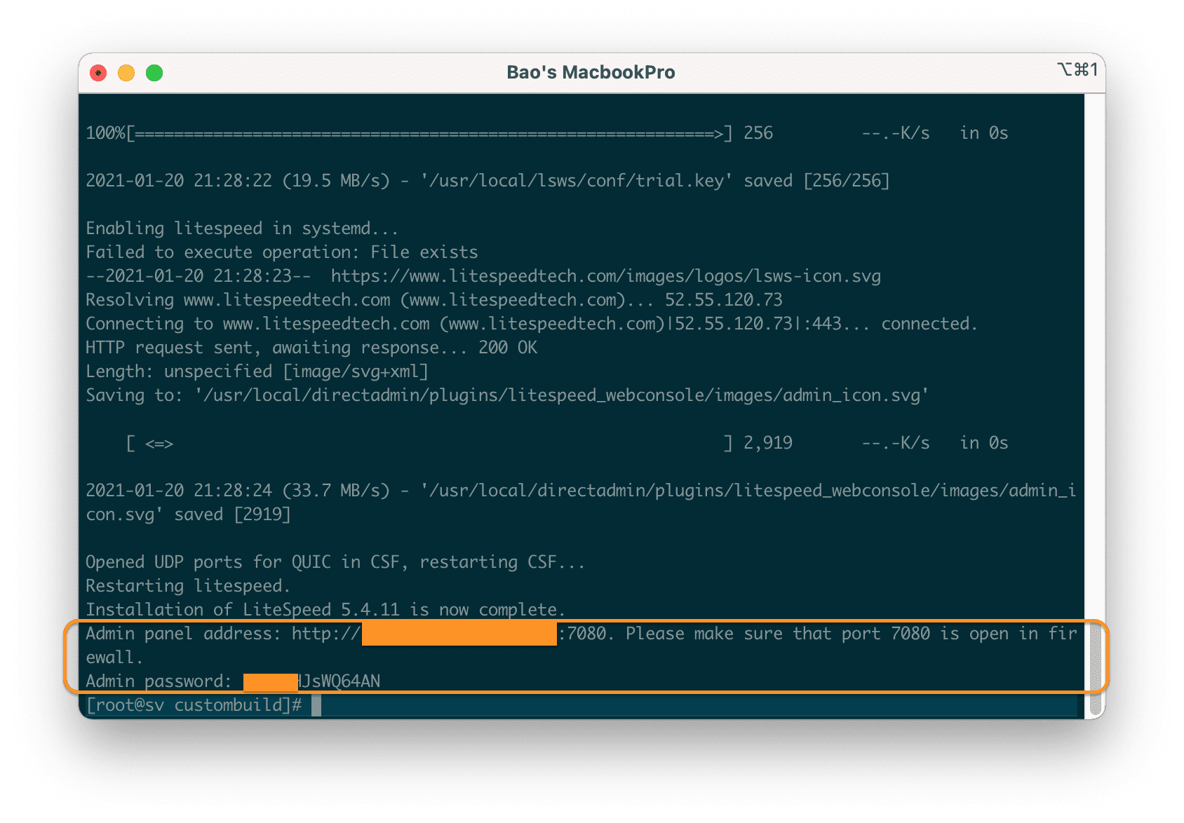Click the green zoom window control

tap(154, 72)
